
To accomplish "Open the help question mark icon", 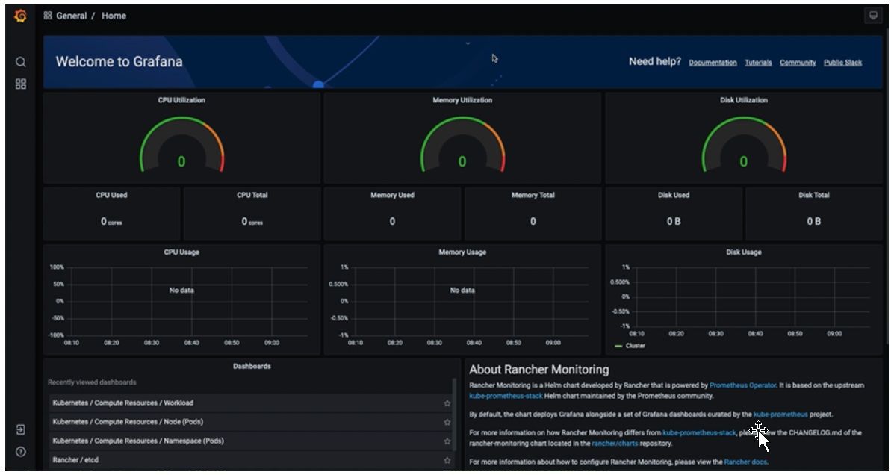I will 21,451.
